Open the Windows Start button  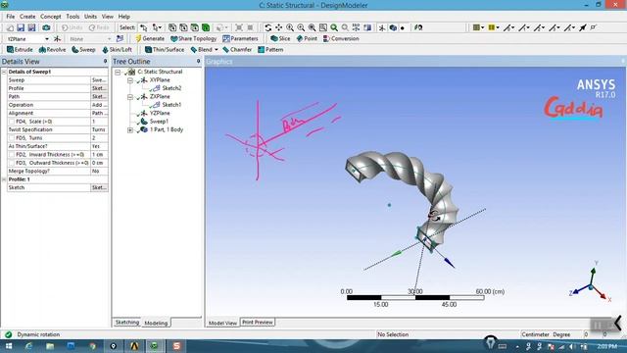click(9, 346)
